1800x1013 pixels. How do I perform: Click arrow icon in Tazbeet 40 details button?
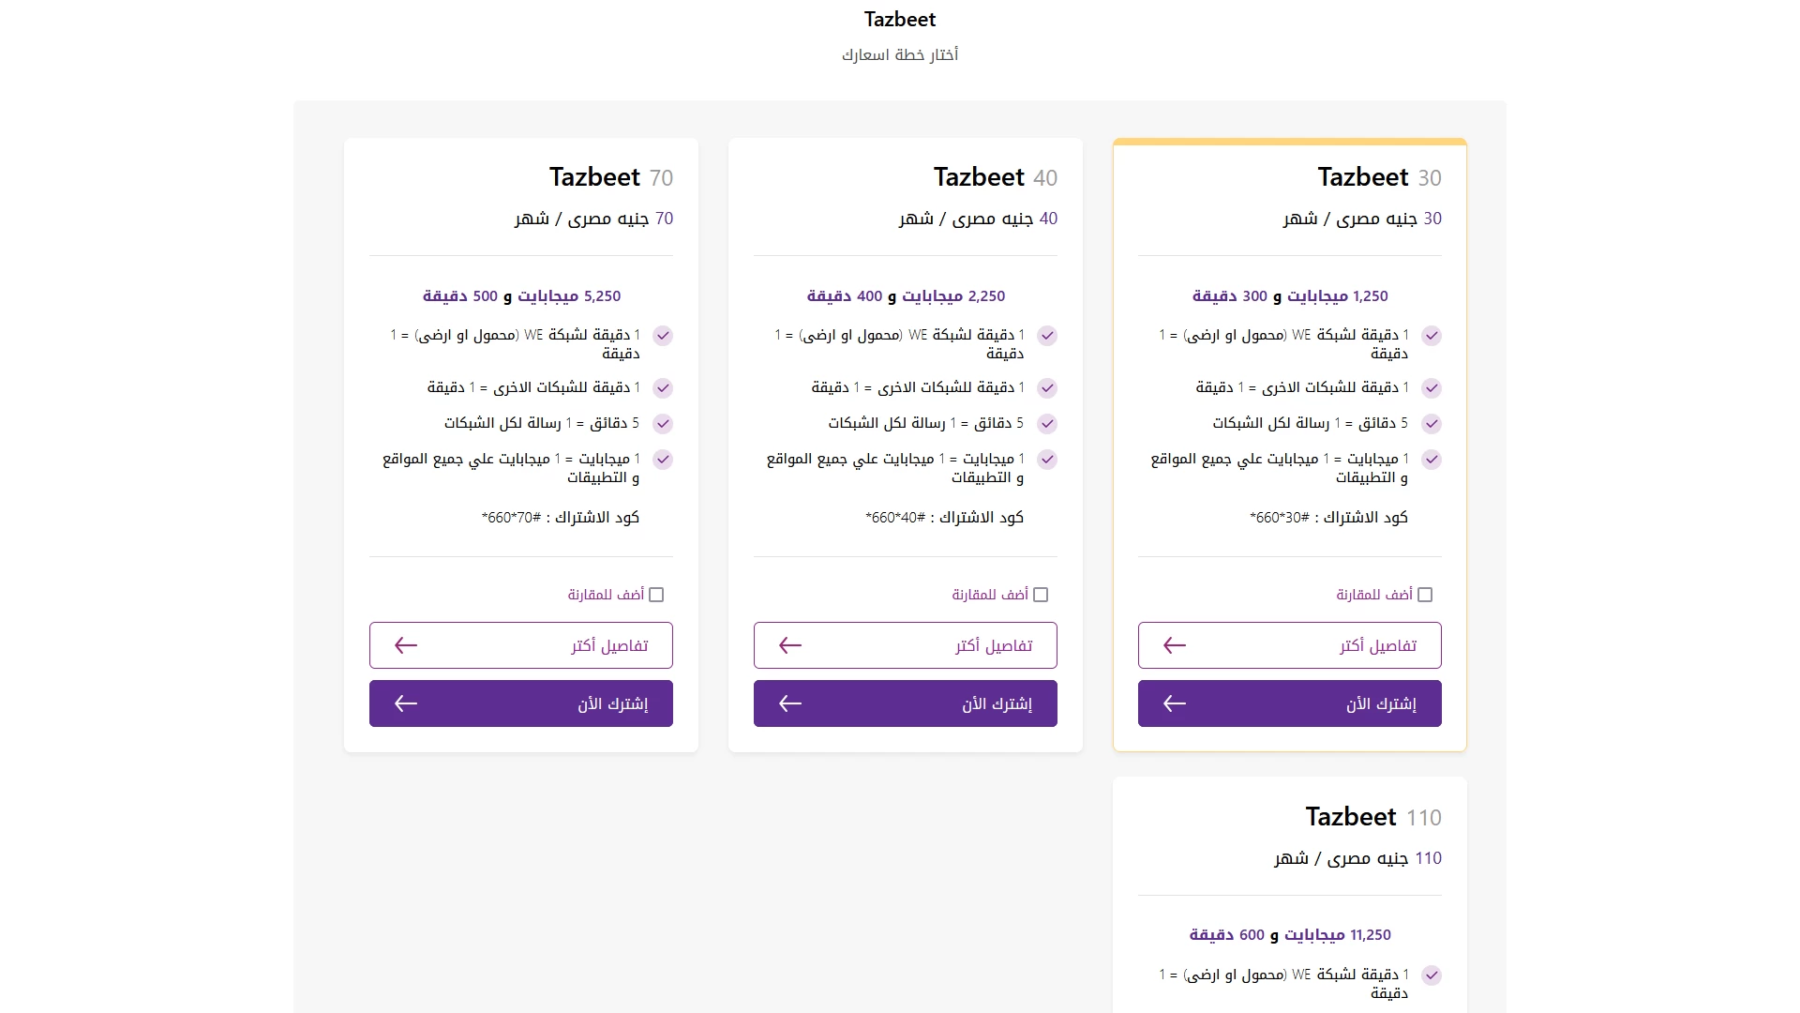click(x=790, y=645)
